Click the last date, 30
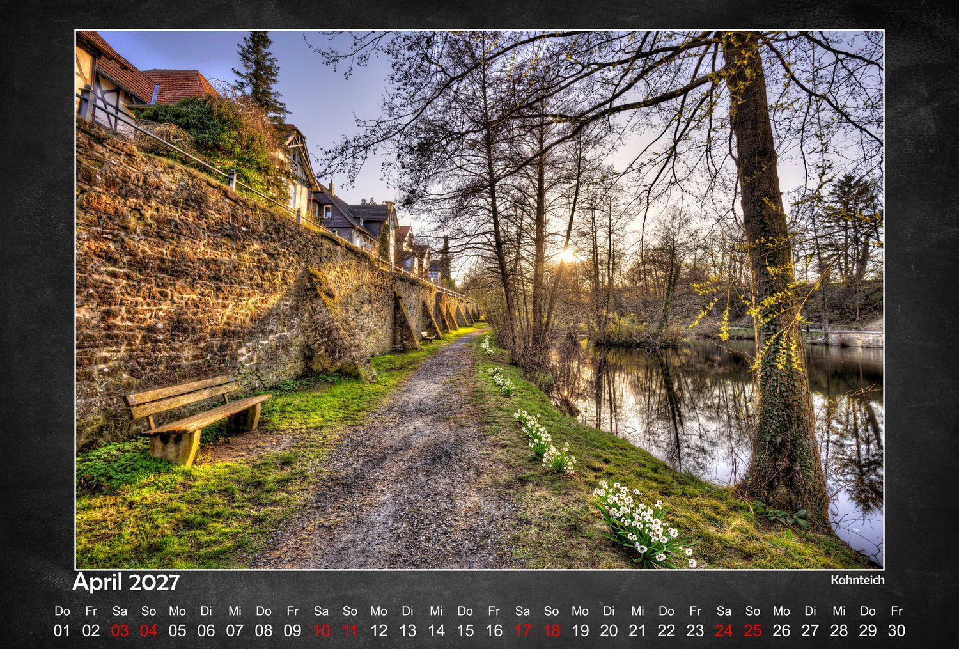 pyautogui.click(x=896, y=630)
